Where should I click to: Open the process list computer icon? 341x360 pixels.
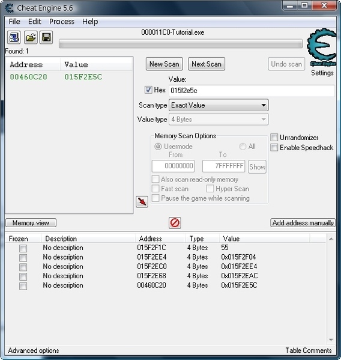click(x=14, y=37)
